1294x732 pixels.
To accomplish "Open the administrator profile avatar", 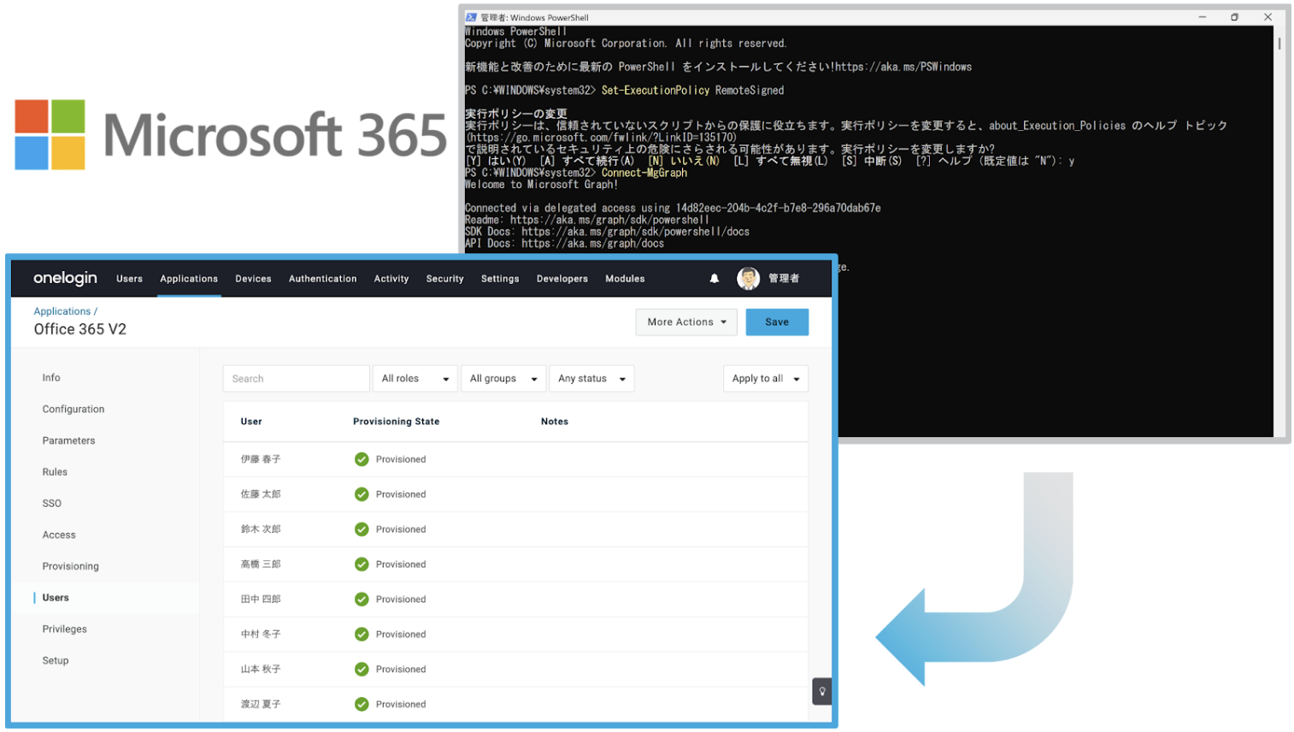I will [x=748, y=279].
